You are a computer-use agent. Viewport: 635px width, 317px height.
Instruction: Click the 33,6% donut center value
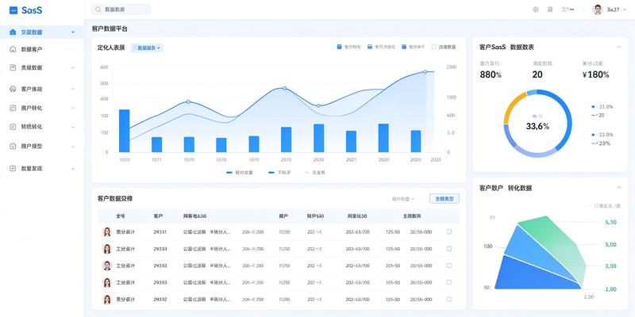(537, 126)
